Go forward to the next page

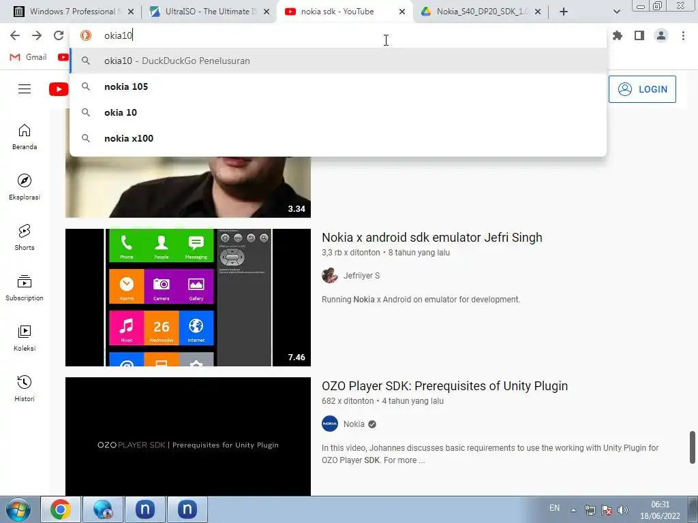37,35
